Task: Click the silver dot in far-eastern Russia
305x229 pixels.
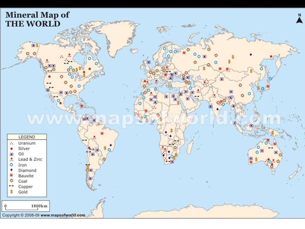Action: click(x=271, y=57)
